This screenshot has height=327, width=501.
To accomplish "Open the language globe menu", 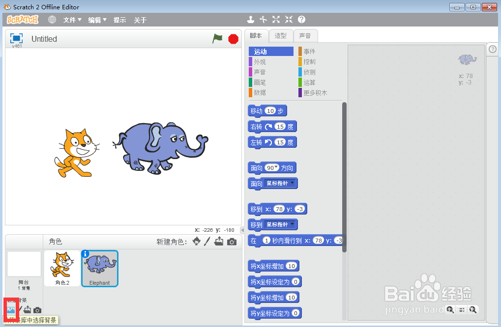I will pos(52,20).
